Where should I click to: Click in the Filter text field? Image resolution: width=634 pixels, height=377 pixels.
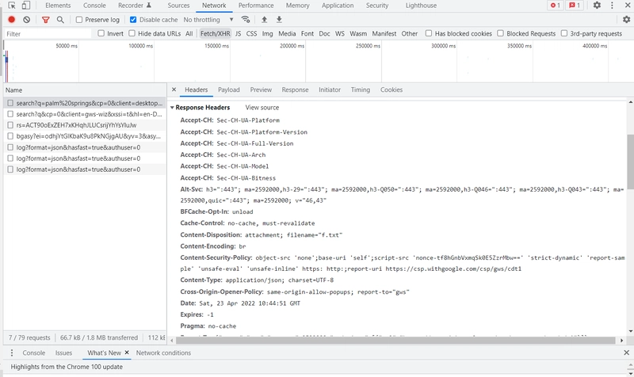point(48,34)
